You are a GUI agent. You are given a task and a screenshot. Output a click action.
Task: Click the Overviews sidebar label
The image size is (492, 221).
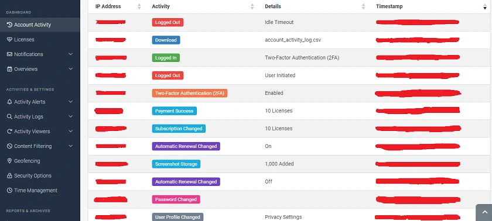tap(26, 69)
